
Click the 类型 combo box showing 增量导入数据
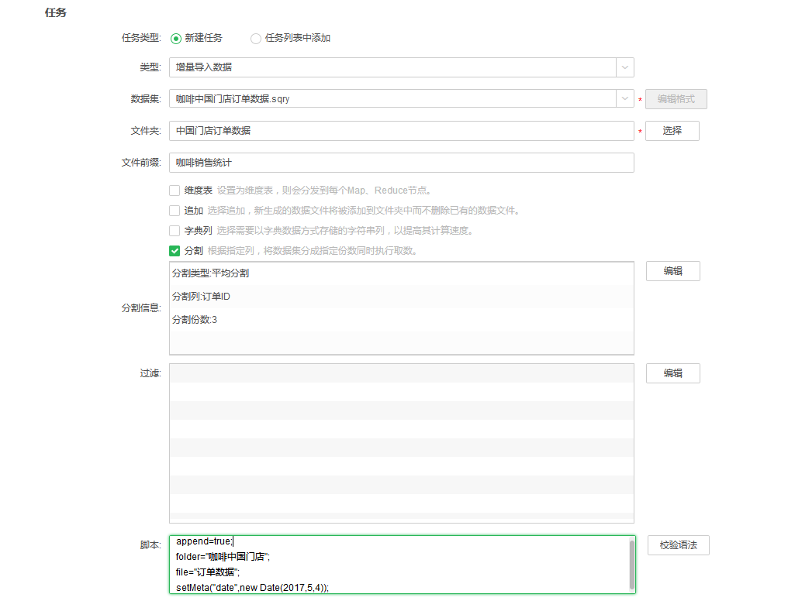tap(392, 67)
